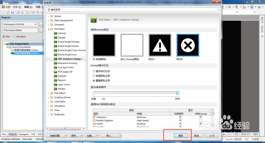The image size is (265, 143).
Task: Toggle Parallel Segment 冲突细节 checkbox
Action: [x=180, y=120]
